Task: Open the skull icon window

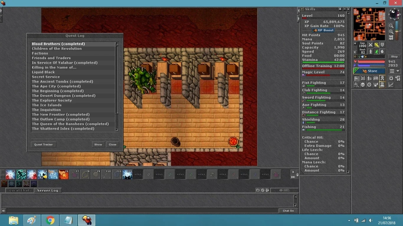Action: [363, 85]
